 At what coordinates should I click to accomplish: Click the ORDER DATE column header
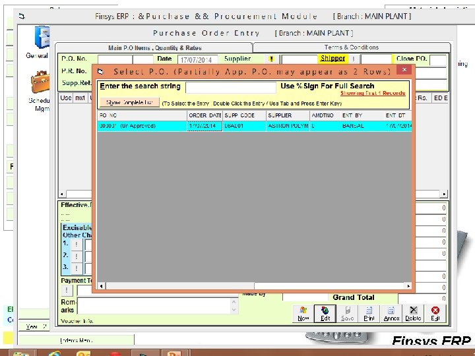pyautogui.click(x=205, y=115)
